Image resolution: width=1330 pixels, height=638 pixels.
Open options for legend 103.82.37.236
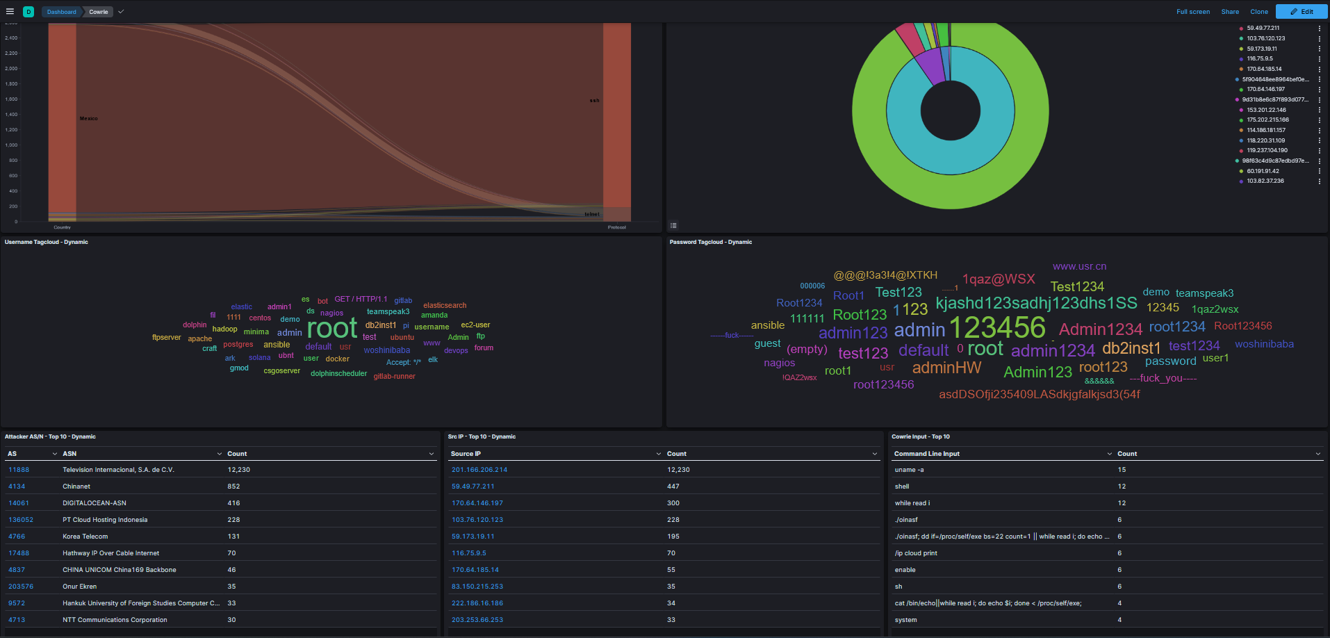coord(1320,181)
